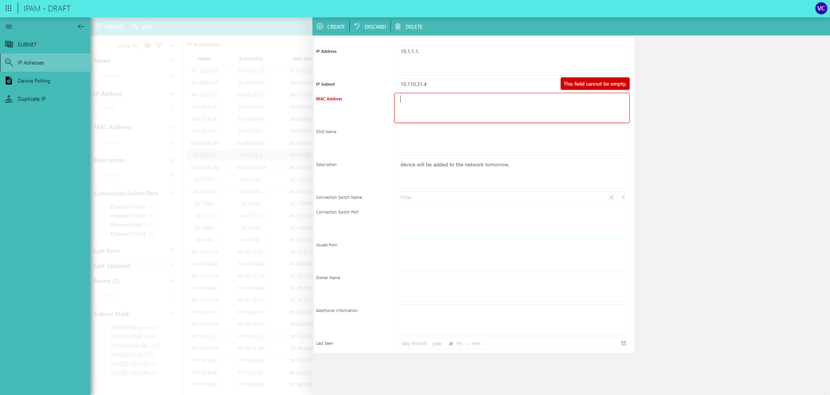Click the VC user avatar
Viewport: 830px width, 395px height.
(x=821, y=8)
